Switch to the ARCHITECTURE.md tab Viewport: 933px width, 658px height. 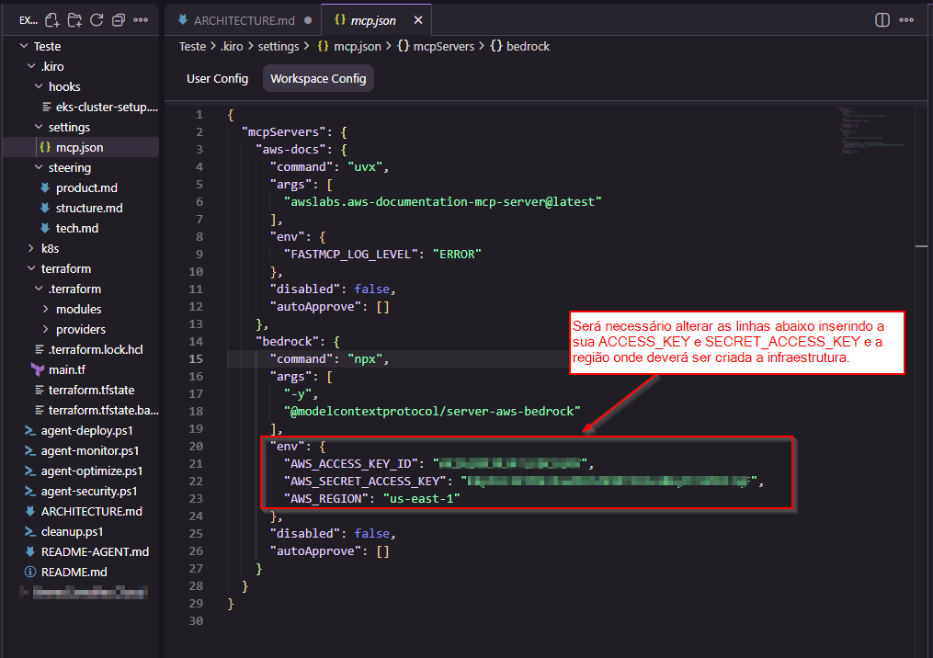[x=244, y=19]
